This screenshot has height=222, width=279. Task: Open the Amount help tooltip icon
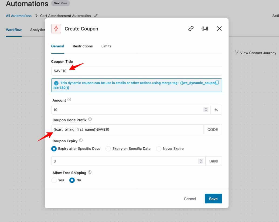point(69,99)
